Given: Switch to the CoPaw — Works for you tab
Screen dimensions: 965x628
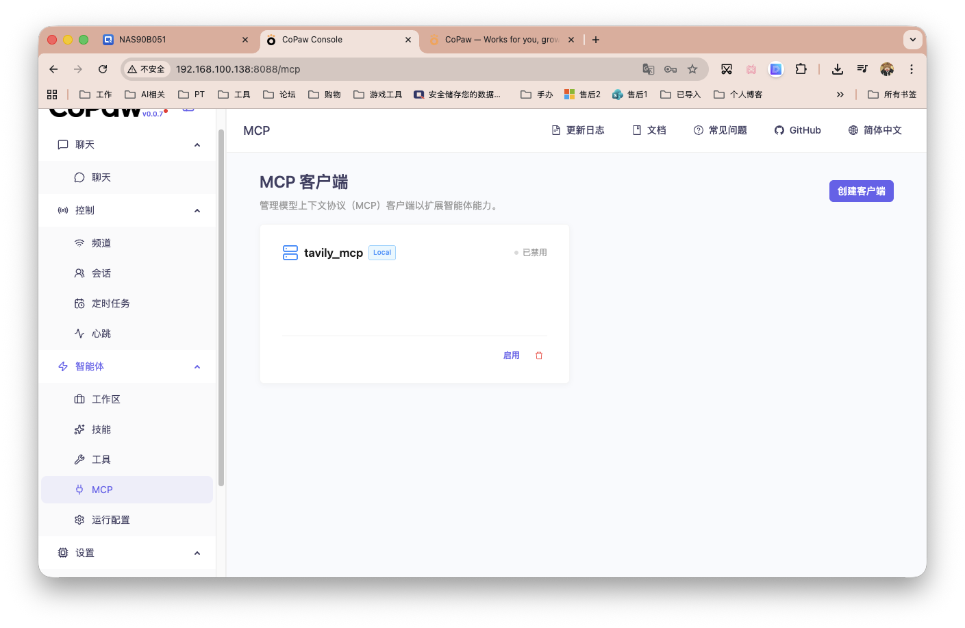Looking at the screenshot, I should tap(501, 39).
